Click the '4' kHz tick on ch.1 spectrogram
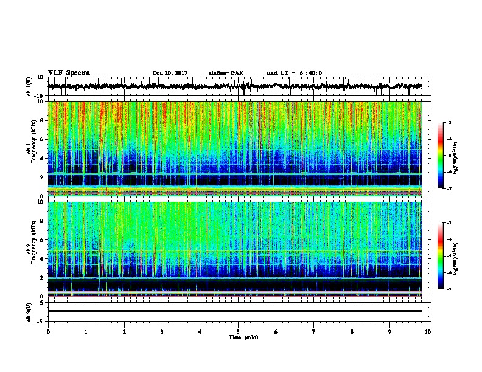 pyautogui.click(x=42, y=159)
